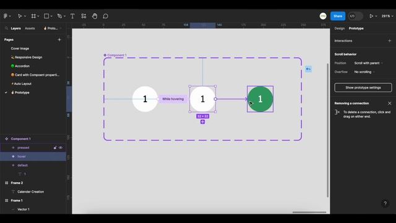Add a new page with plus icon
396x223 pixels.
[59, 40]
